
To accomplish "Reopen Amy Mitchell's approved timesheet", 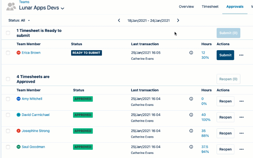I will point(225,101).
